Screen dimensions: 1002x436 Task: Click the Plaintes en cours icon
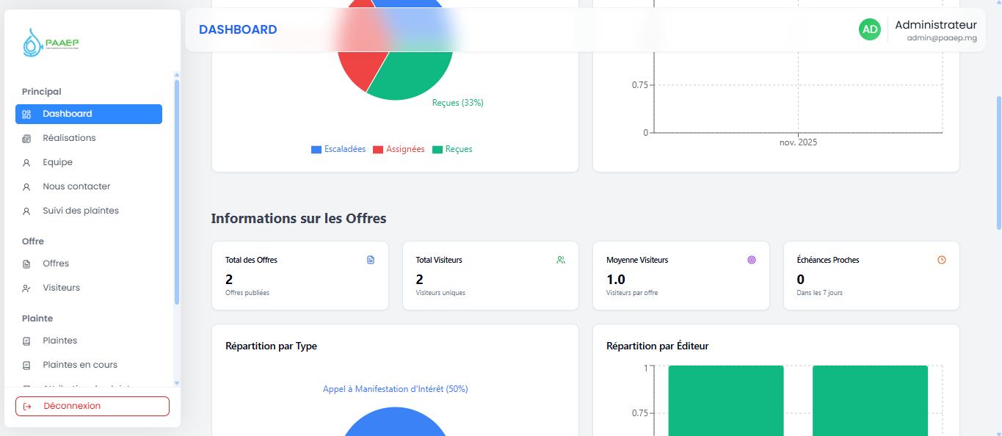26,365
